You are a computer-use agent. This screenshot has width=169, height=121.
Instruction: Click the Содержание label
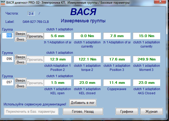[x=117, y=89]
